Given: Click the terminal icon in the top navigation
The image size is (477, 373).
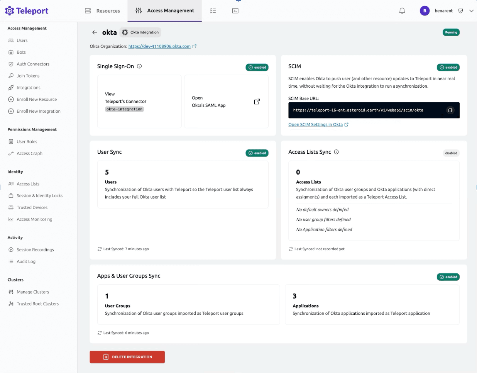Looking at the screenshot, I should (x=235, y=10).
